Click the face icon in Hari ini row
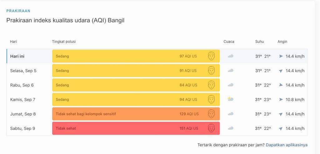The image size is (320, 154). pos(212,56)
